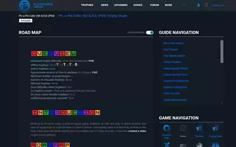This screenshot has height=147, width=236.
Task: Jump to Tiny Puzzler in Guide Navigation
Action: coord(170,49)
